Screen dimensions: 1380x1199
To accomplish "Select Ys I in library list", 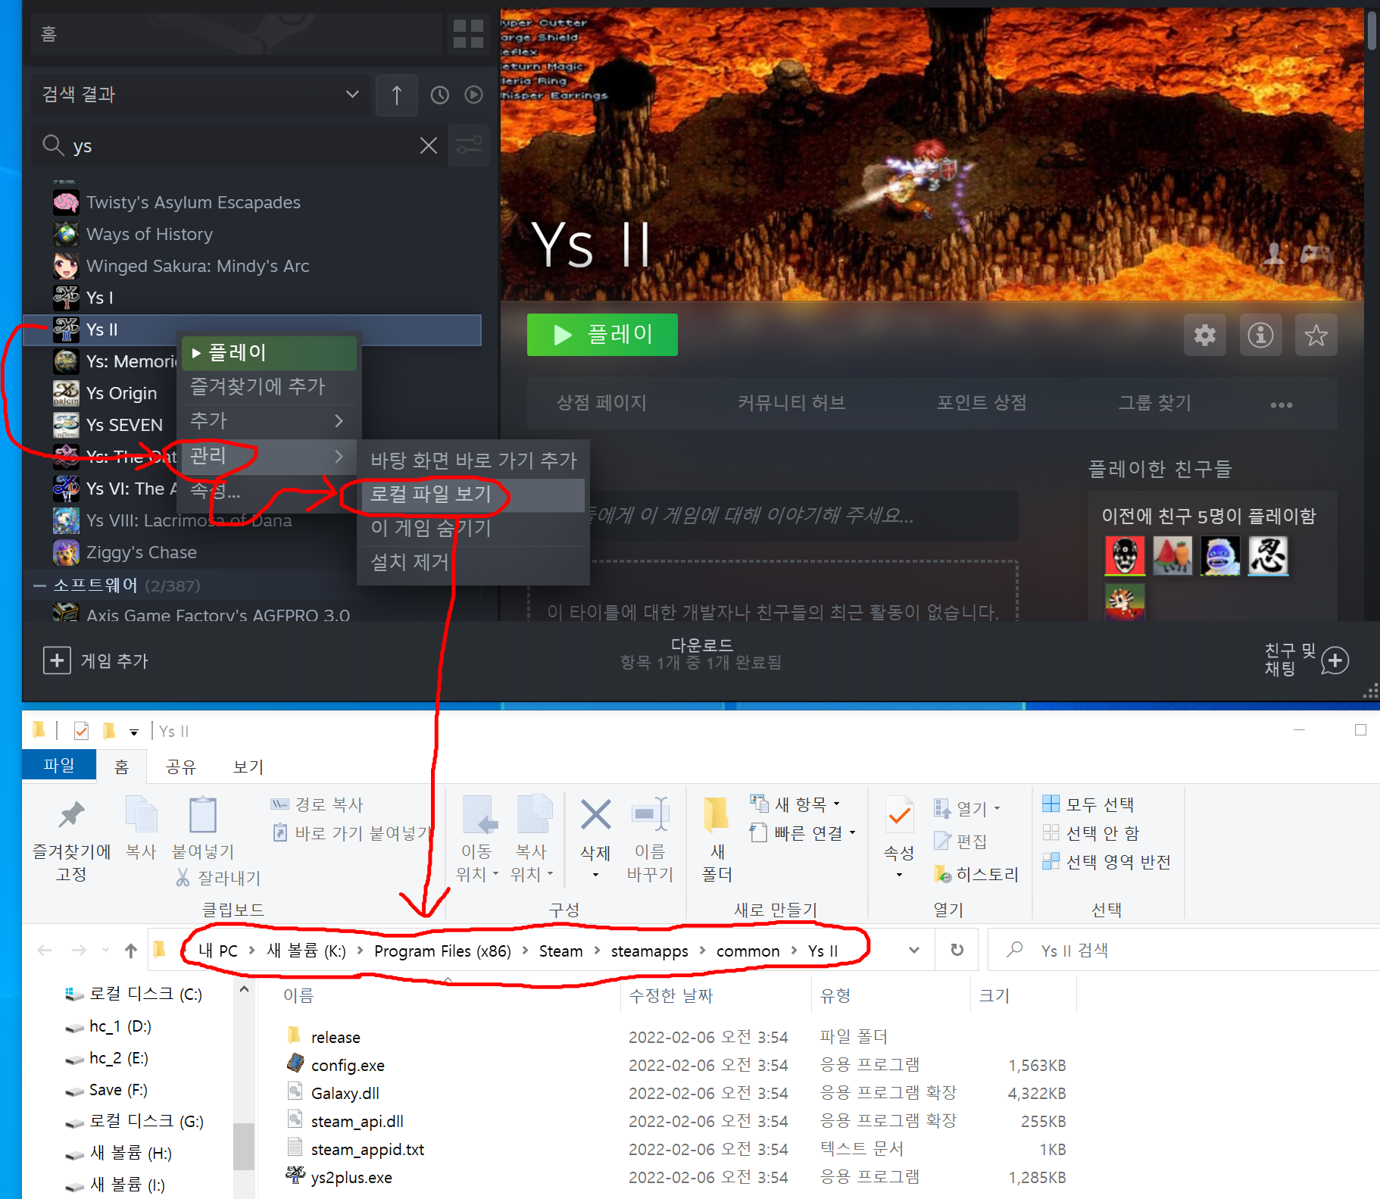I will tap(99, 298).
